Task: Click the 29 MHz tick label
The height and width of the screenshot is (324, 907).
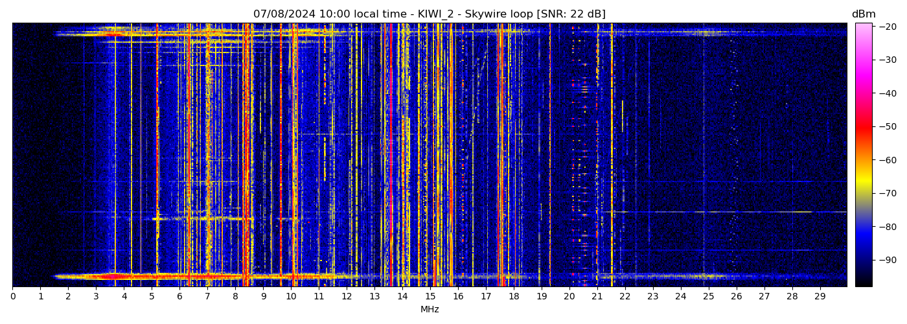Action: [x=820, y=297]
